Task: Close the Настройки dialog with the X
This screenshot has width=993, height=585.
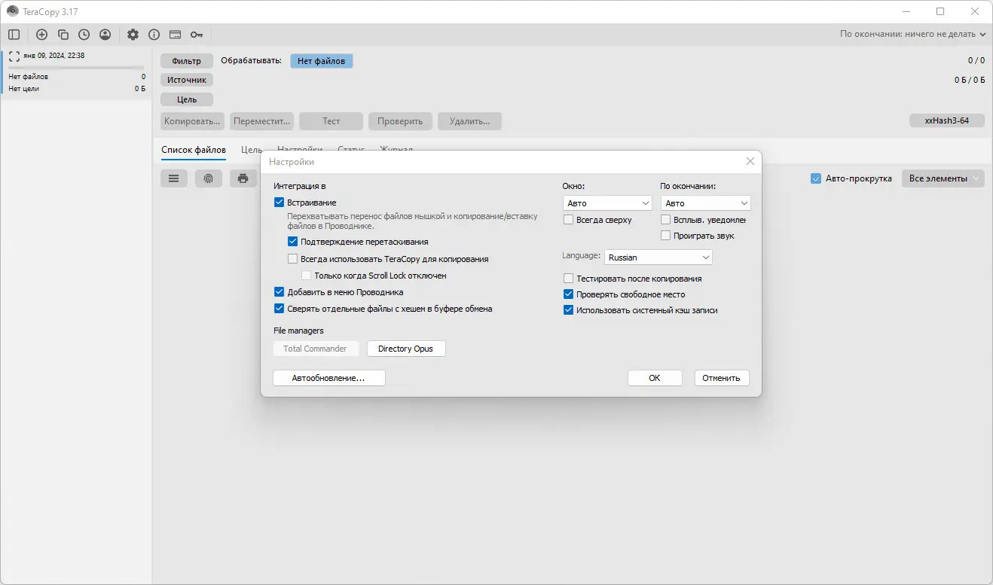Action: pyautogui.click(x=750, y=161)
